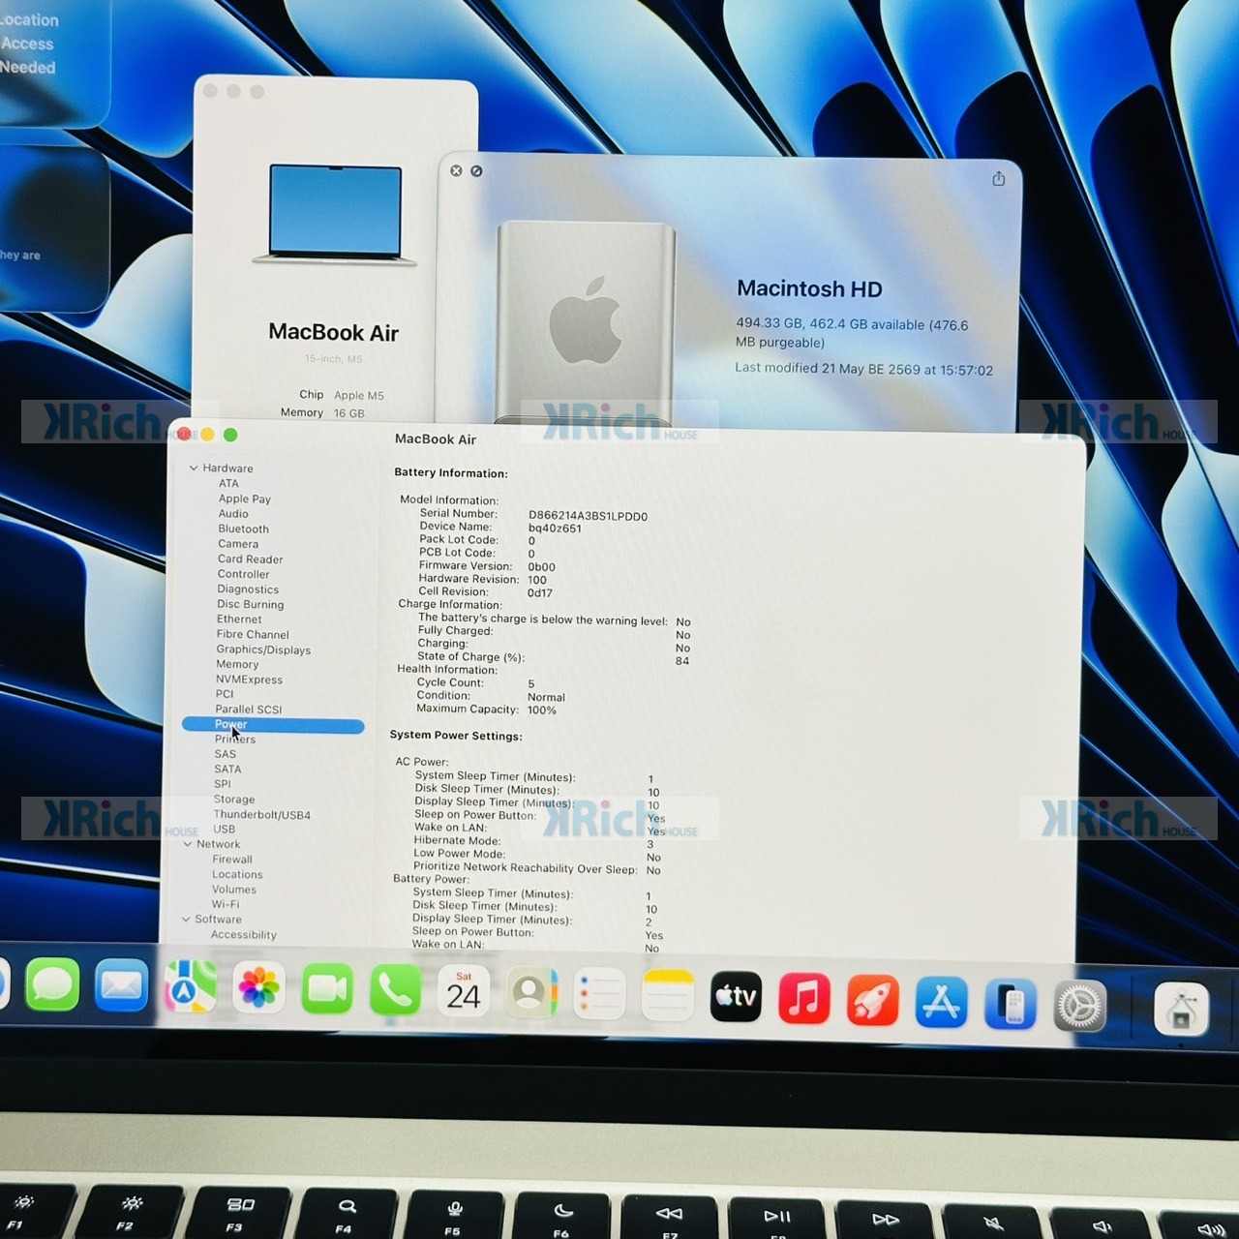The image size is (1239, 1239).
Task: Select Storage in the sidebar
Action: point(234,800)
